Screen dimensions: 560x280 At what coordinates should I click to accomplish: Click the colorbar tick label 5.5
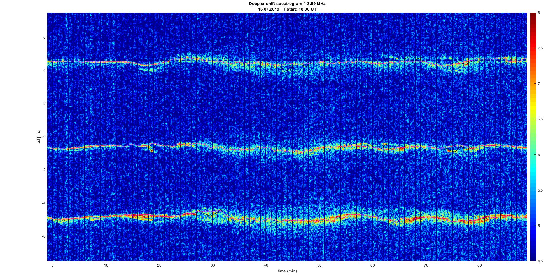(x=540, y=190)
